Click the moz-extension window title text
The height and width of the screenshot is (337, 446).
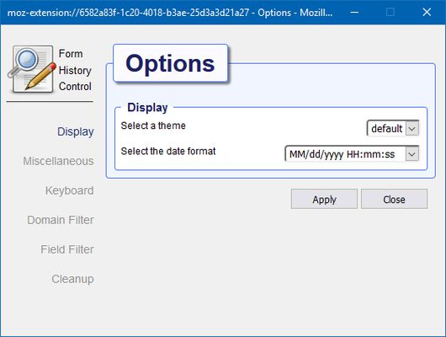pyautogui.click(x=170, y=13)
